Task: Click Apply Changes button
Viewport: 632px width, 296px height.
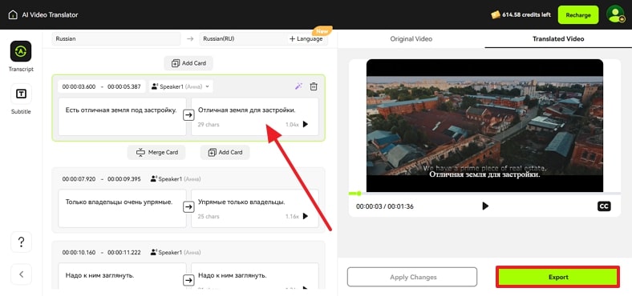Action: [412, 277]
